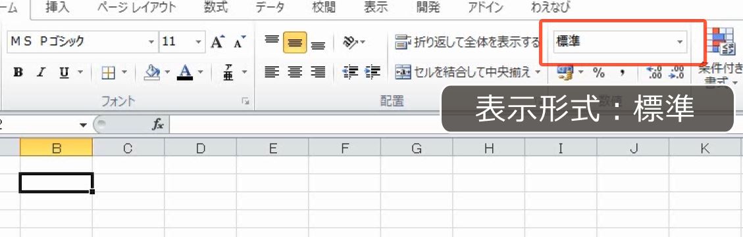Image resolution: width=743 pixels, height=237 pixels.
Task: Apply percent style format
Action: pos(599,72)
